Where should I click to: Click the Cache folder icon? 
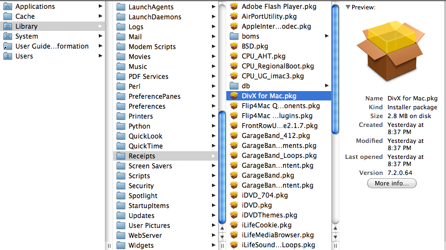[x=8, y=16]
